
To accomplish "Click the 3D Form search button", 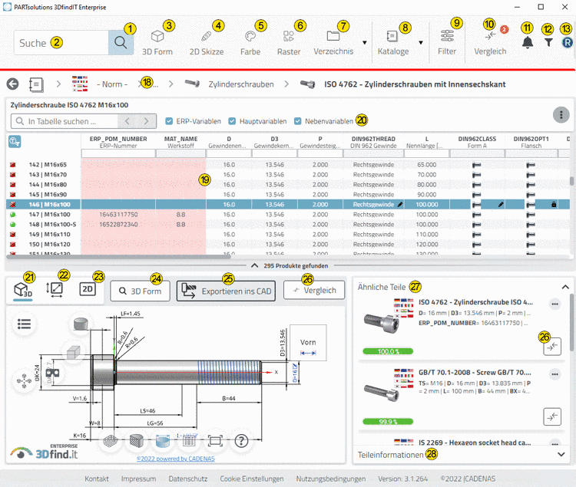I will pos(140,291).
